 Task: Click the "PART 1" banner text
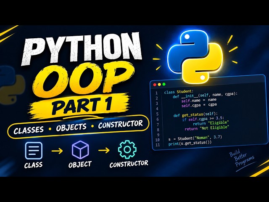pyautogui.click(x=82, y=105)
